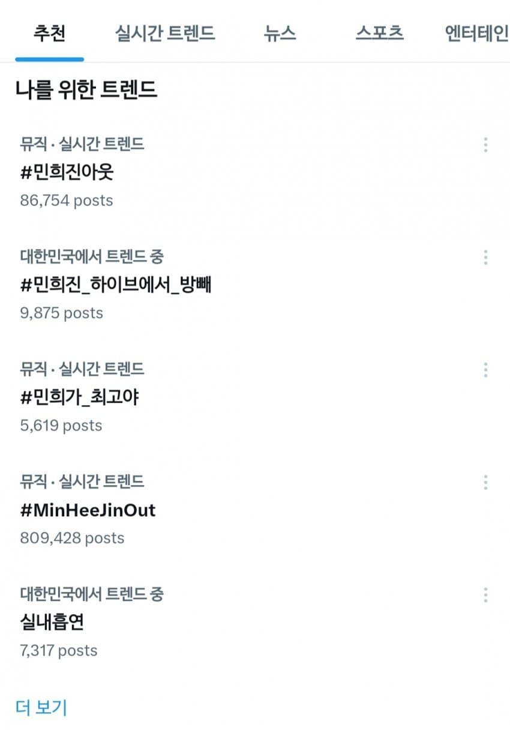Open more options for #민희진아웃 trend
The width and height of the screenshot is (510, 730).
point(485,145)
